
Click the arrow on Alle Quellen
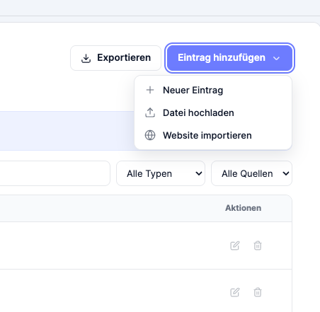[x=286, y=173]
